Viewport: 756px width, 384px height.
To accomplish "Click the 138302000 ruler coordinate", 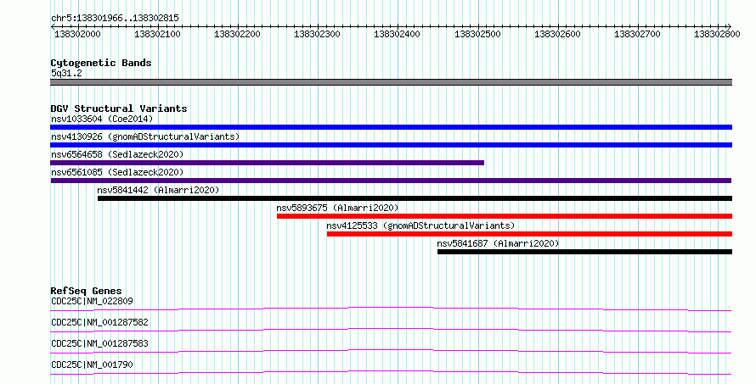I will (x=77, y=34).
